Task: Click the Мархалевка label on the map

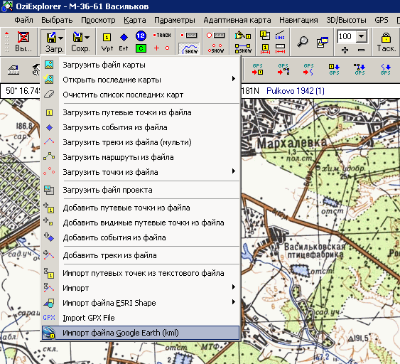Action: point(291,143)
